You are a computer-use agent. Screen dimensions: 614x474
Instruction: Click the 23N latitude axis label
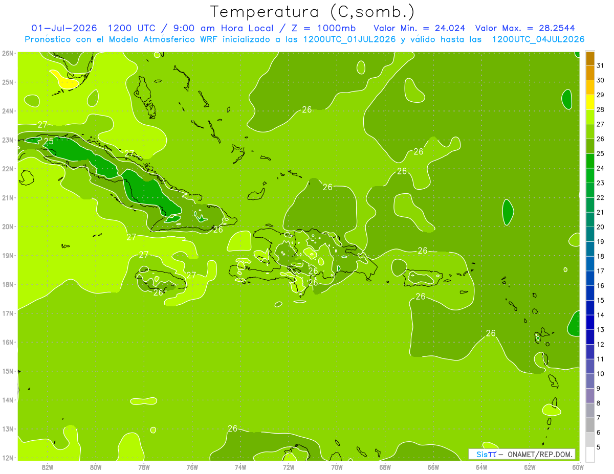tap(8, 140)
